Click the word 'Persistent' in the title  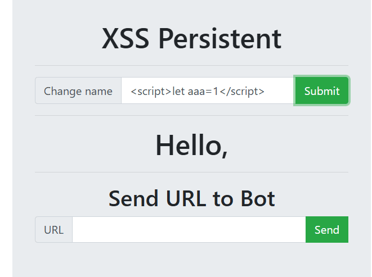pyautogui.click(x=219, y=39)
